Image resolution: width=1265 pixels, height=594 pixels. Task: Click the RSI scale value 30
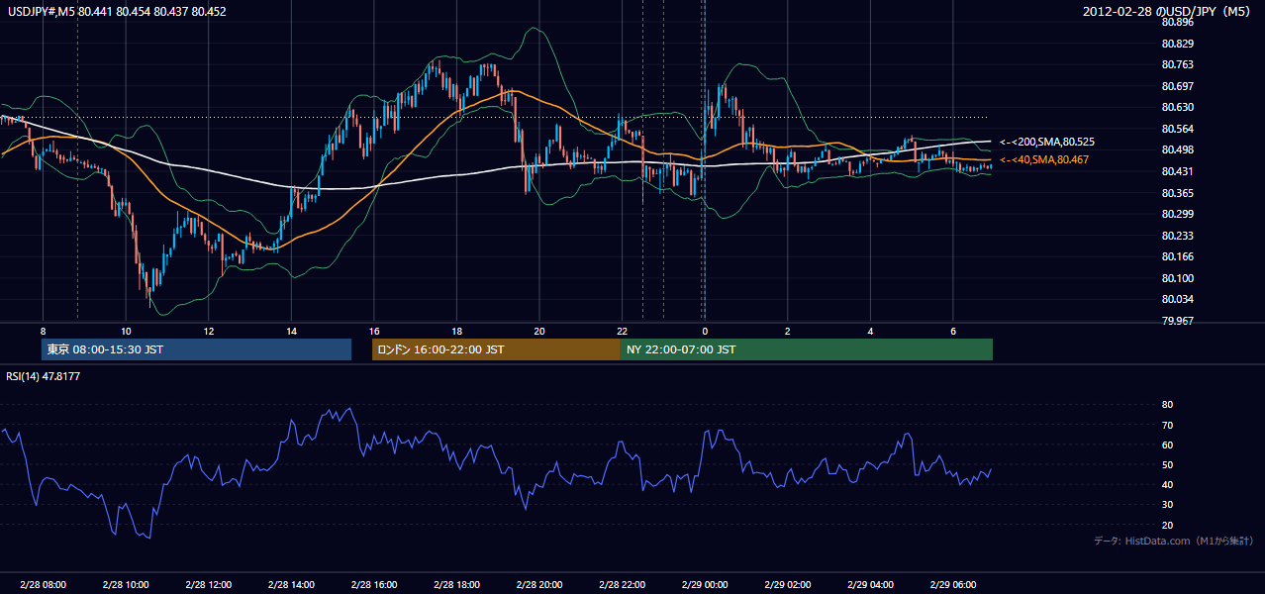(x=1168, y=506)
